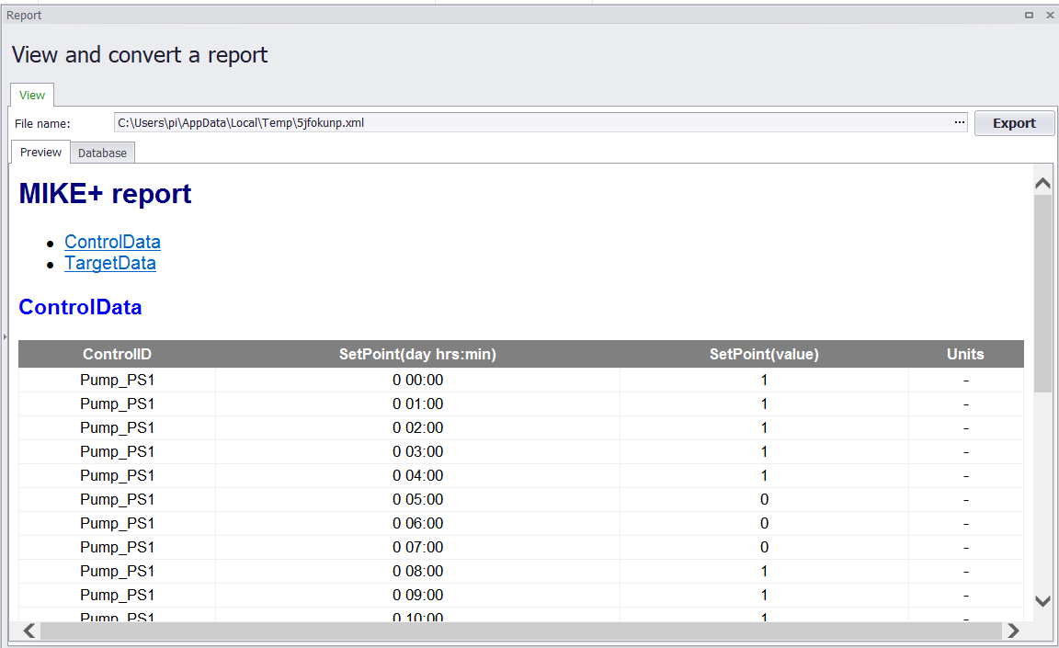
Task: Click the left edge panel collapse arrow
Action: click(x=4, y=336)
